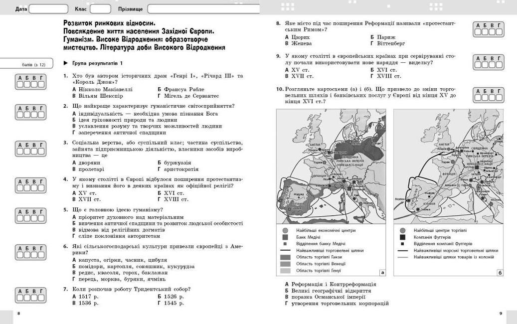Image resolution: width=517 pixels, height=324 pixels.
Task: Mark answer box В for question 1
Action: 34,84
